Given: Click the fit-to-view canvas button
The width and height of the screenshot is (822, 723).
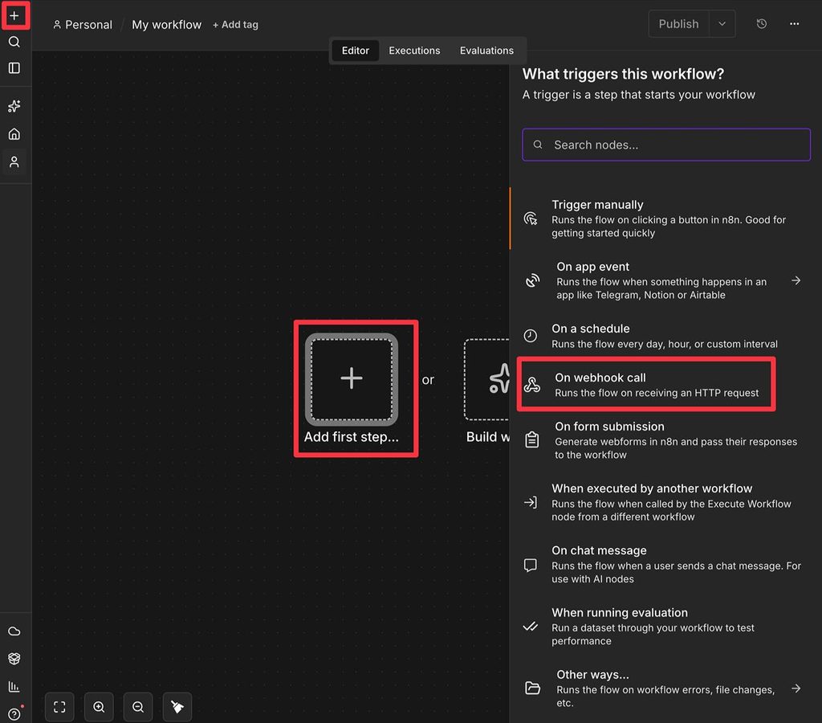Looking at the screenshot, I should click(x=59, y=707).
